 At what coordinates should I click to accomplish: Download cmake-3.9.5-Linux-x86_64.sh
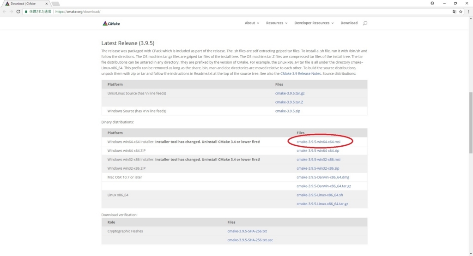320,195
